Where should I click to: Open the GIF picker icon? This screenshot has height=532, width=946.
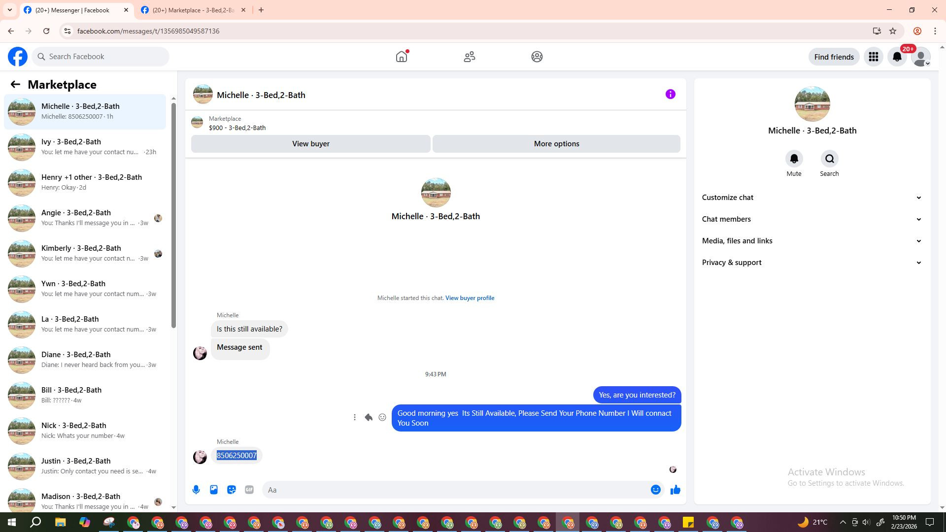249,490
